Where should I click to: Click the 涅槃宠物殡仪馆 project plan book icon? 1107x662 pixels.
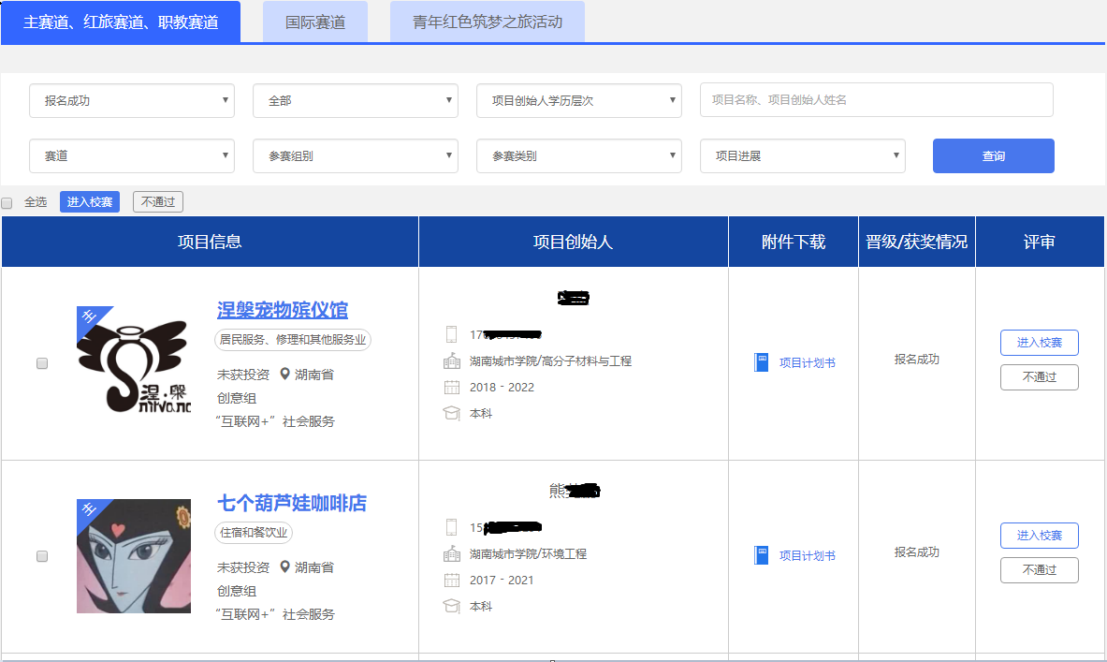[x=761, y=362]
